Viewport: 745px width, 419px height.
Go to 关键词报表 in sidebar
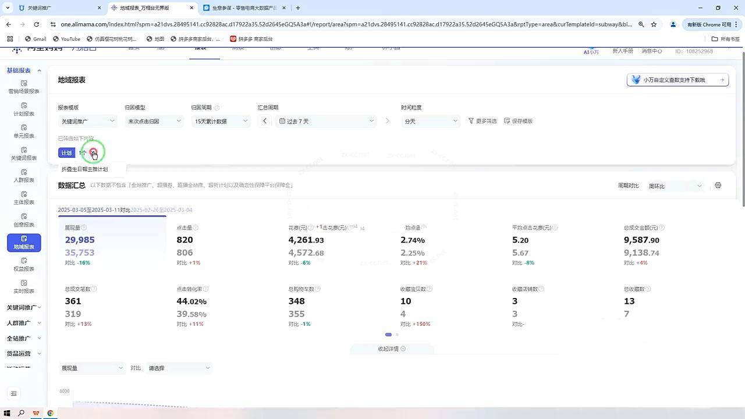coord(24,154)
